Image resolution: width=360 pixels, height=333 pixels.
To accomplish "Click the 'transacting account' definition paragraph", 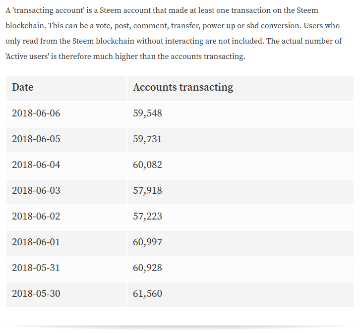I will pos(174,33).
